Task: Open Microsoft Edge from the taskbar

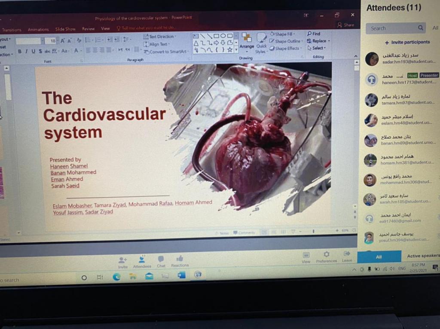Action: click(116, 277)
